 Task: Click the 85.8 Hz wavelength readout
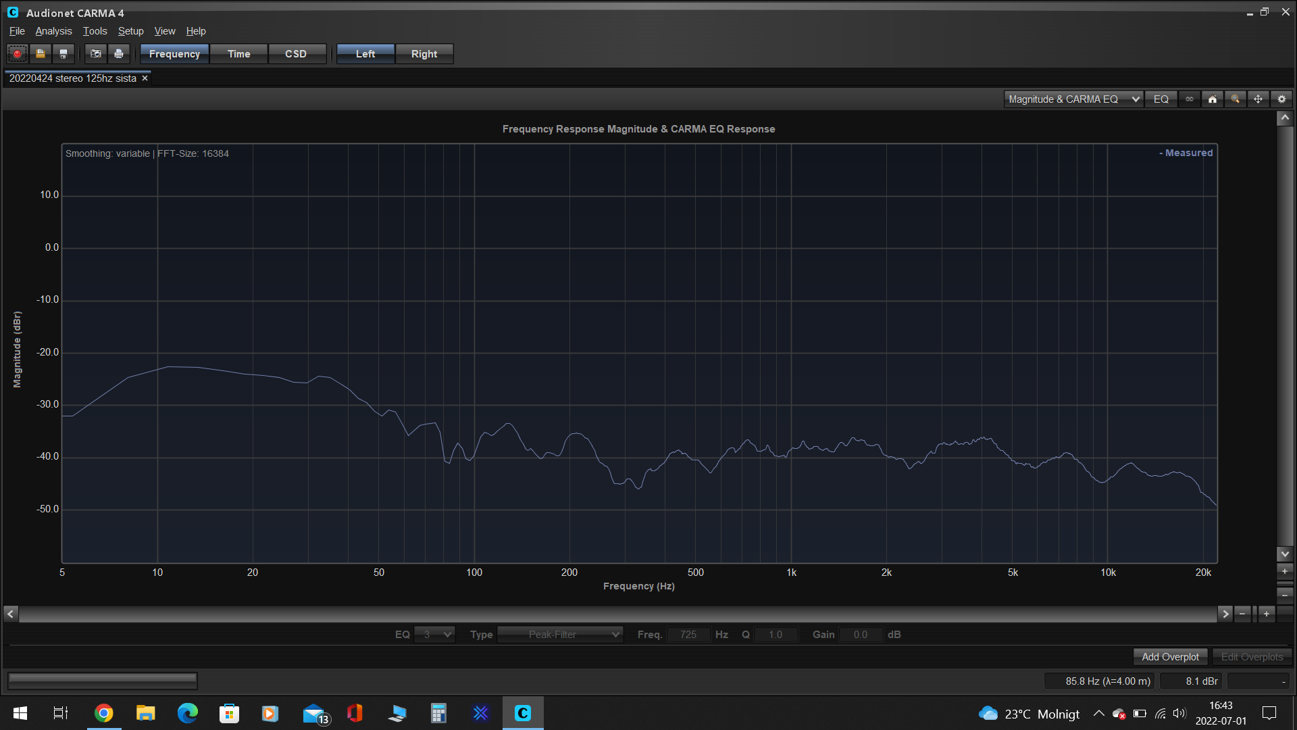point(1100,681)
